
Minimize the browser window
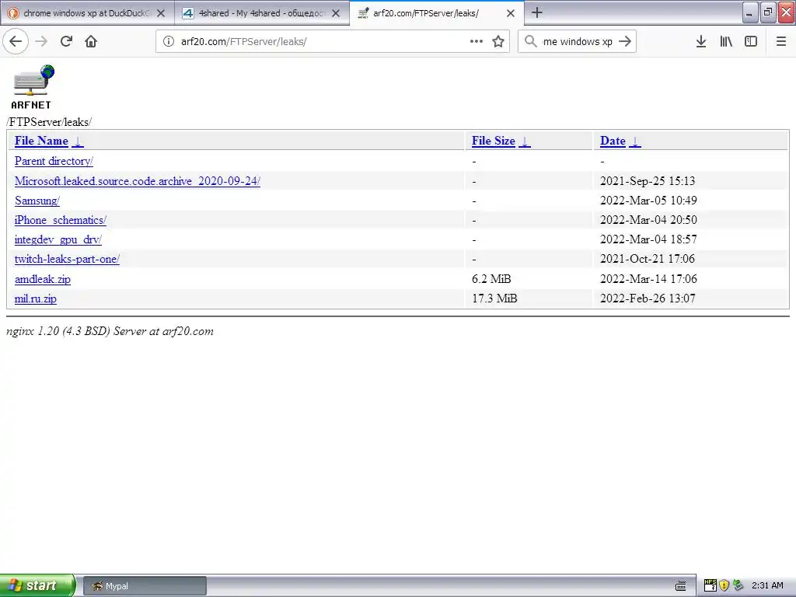[x=750, y=12]
